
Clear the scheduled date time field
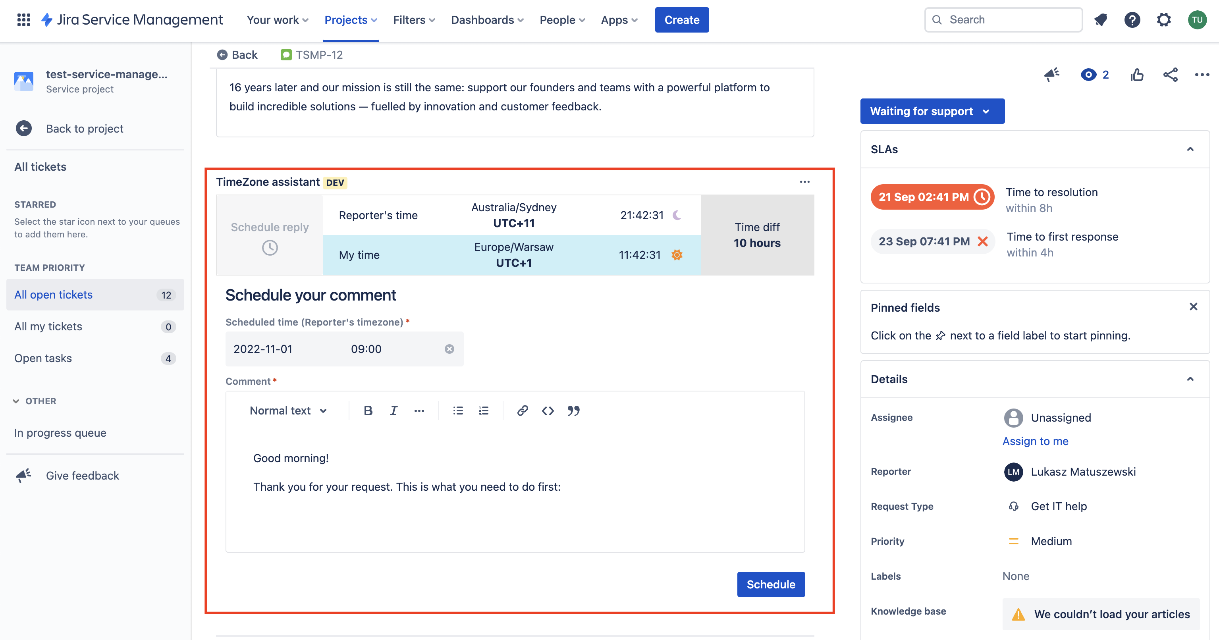[x=449, y=349]
